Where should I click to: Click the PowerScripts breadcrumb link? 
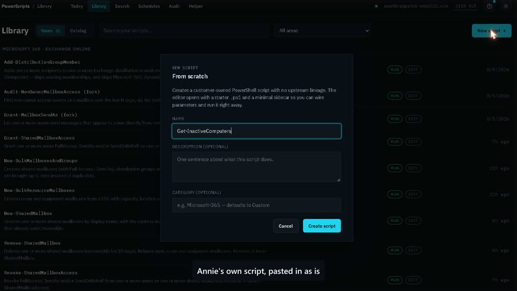pos(16,6)
